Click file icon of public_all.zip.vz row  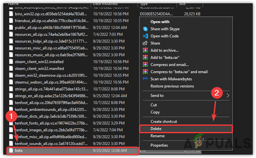11,28
